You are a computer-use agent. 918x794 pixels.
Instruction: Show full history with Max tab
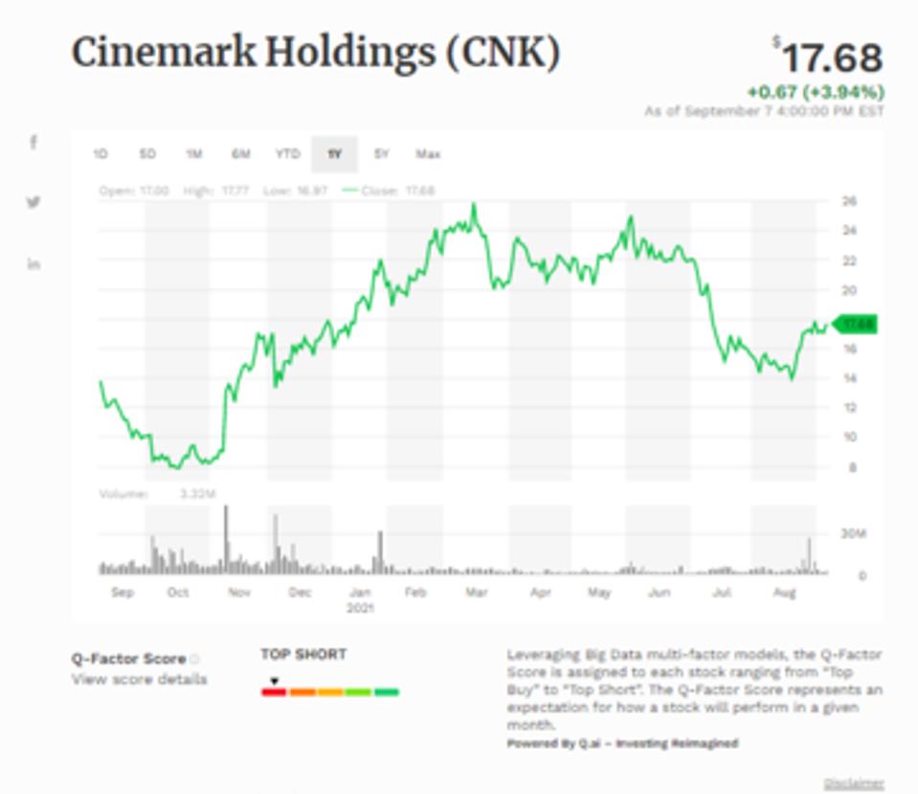pyautogui.click(x=428, y=154)
